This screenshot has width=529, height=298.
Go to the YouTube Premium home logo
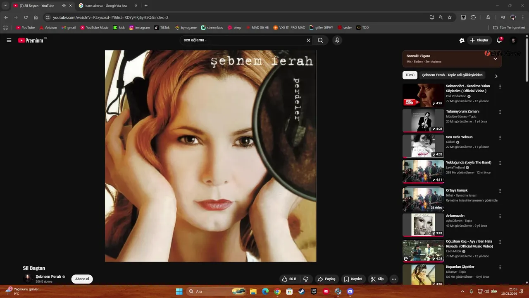31,40
